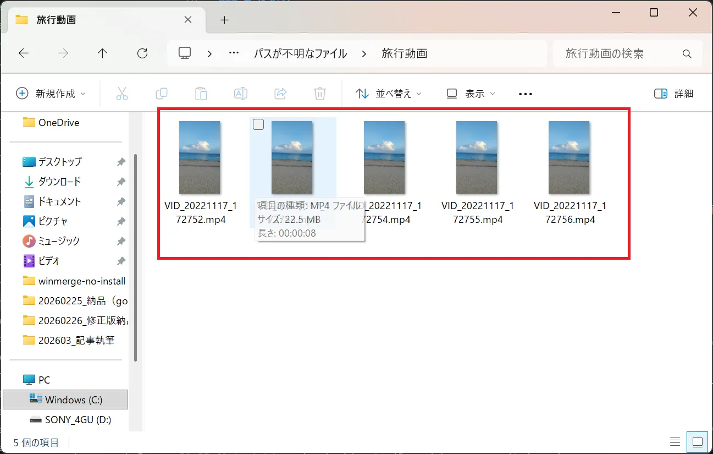Image resolution: width=713 pixels, height=454 pixels.
Task: Toggle large thumbnail view in the status bar
Action: (697, 441)
